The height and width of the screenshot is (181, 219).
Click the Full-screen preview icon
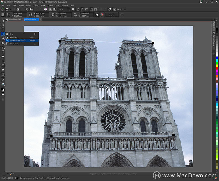73,9
